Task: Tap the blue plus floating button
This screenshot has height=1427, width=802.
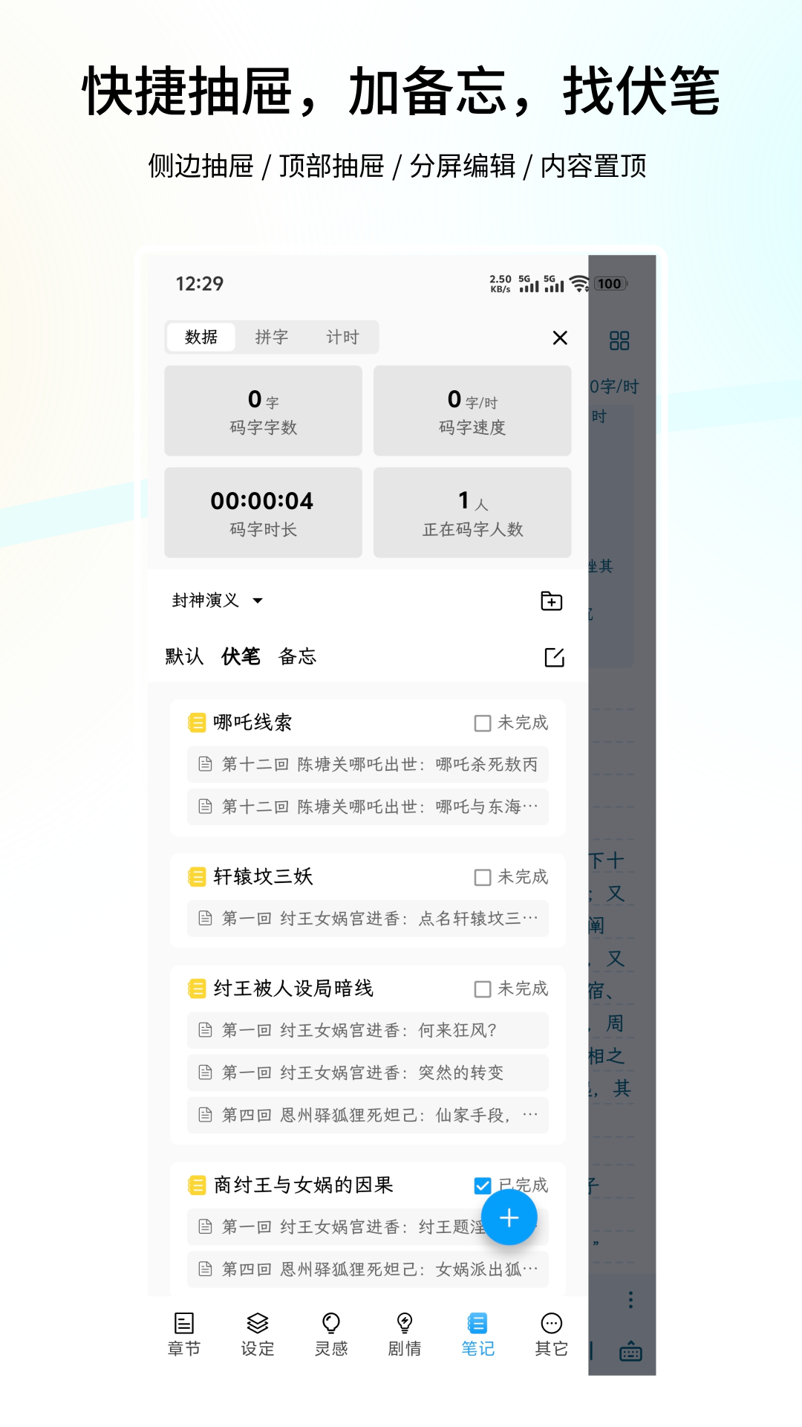Action: [x=509, y=1217]
